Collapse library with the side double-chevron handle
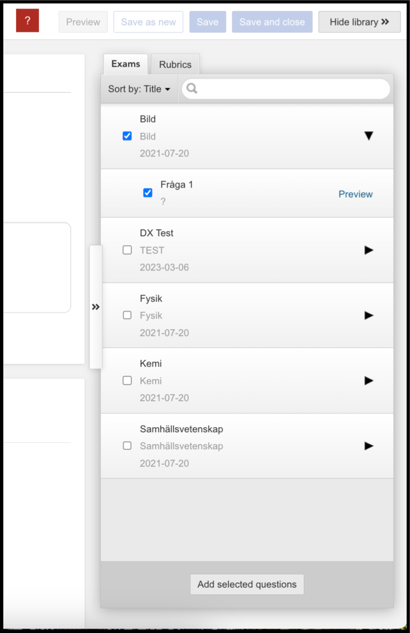Viewport: 410px width, 633px height. [96, 307]
